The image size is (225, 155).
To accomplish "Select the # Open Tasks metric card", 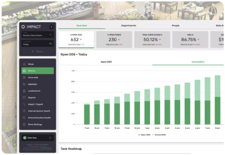I will click(x=114, y=39).
